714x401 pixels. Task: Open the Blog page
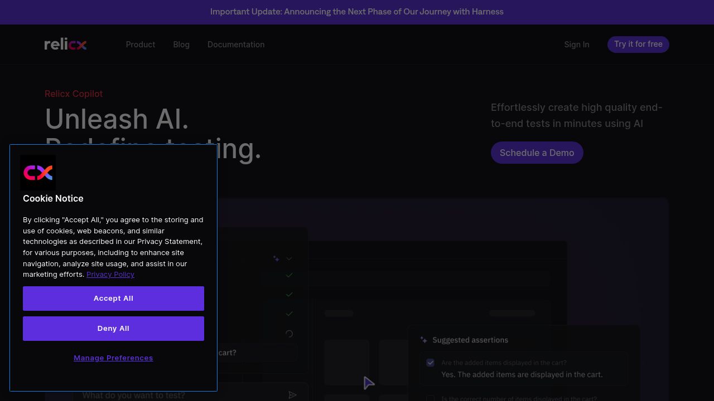coord(181,45)
